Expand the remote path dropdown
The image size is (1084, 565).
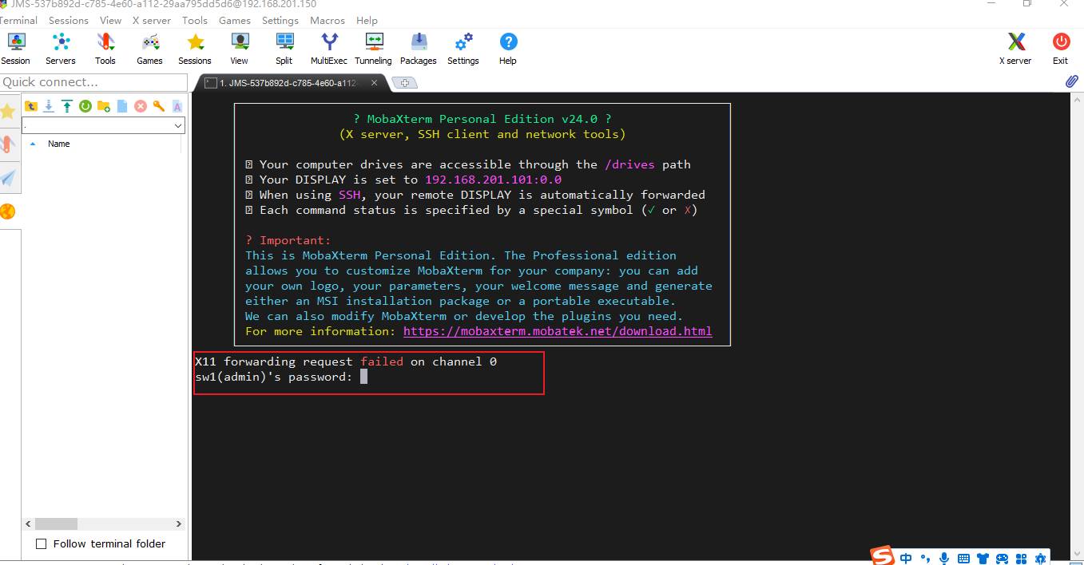click(178, 126)
